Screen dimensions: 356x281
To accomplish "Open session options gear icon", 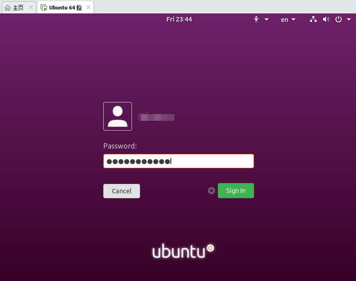I will (212, 191).
